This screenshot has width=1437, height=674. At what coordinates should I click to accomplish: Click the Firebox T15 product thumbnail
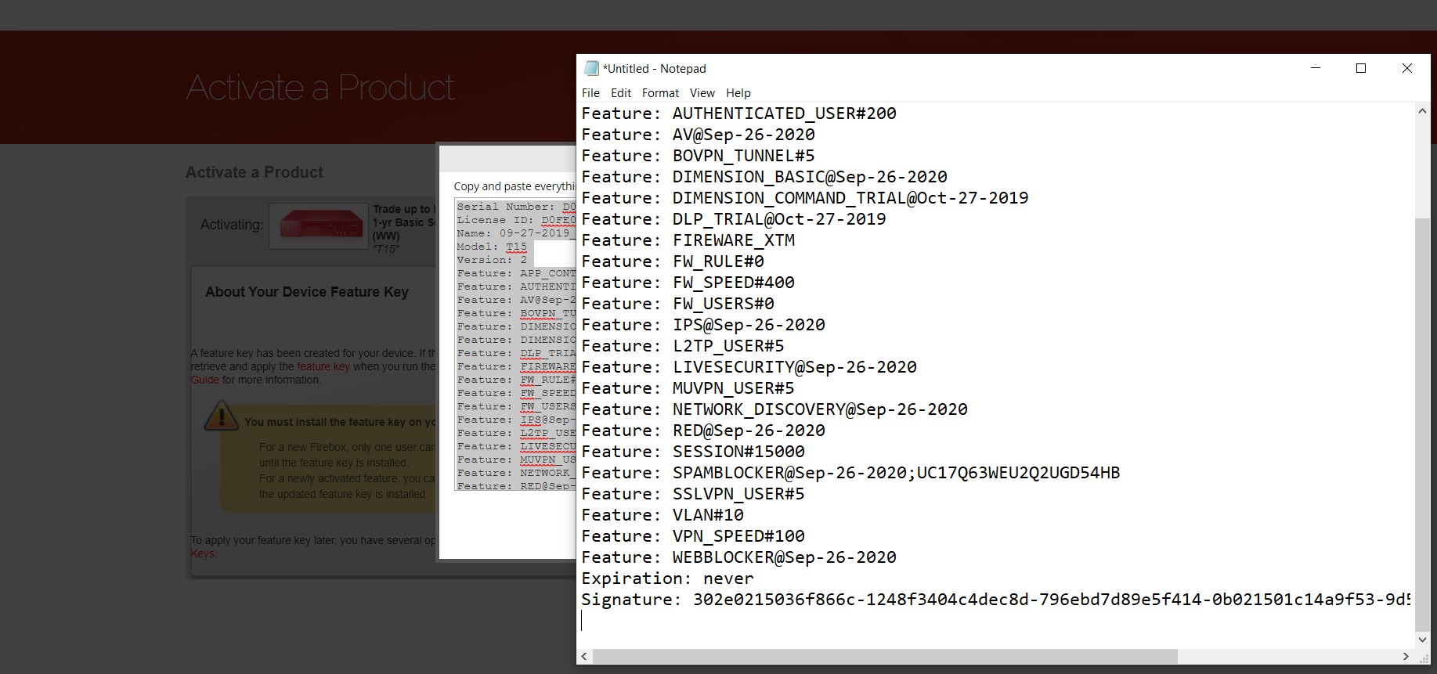319,226
